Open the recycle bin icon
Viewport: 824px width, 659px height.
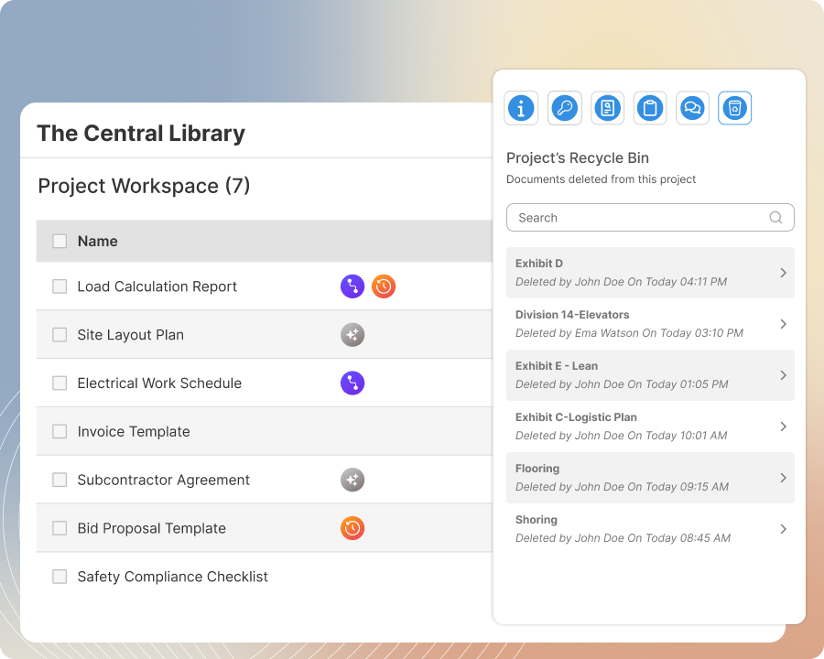(734, 108)
